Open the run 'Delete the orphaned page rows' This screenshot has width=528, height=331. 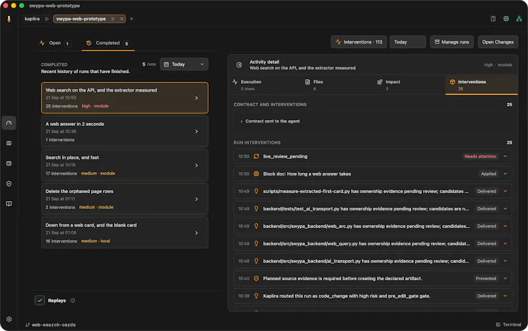(x=125, y=199)
